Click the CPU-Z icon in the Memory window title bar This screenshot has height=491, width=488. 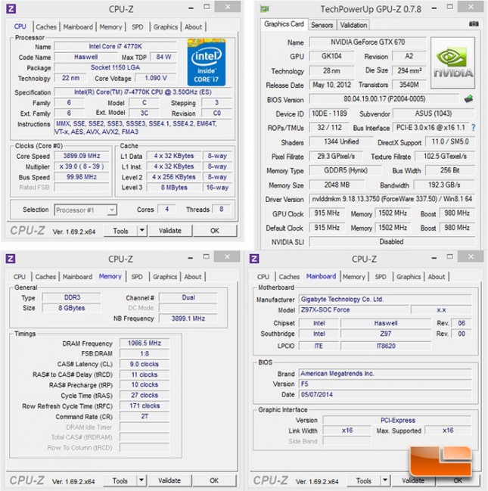(x=11, y=259)
